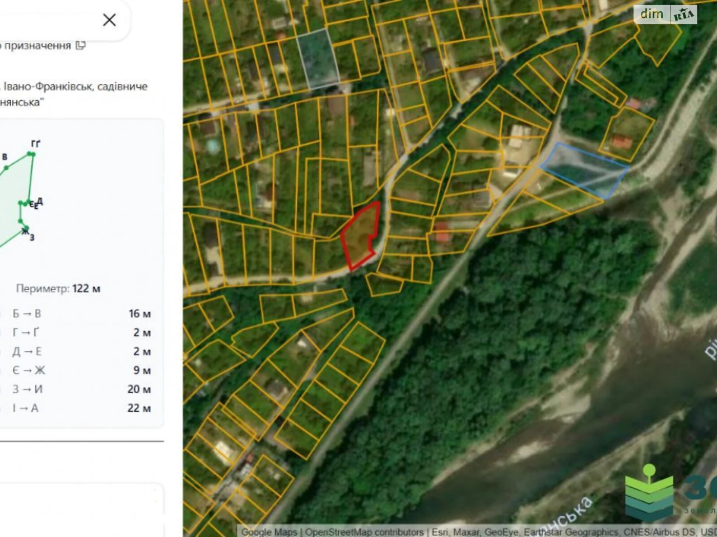Click the 'Периметр: 122 м' text
The height and width of the screenshot is (537, 717).
tap(58, 289)
